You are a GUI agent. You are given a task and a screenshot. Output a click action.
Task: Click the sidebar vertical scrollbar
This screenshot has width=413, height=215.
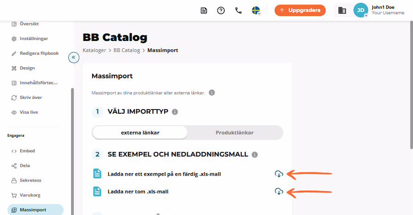point(72,151)
